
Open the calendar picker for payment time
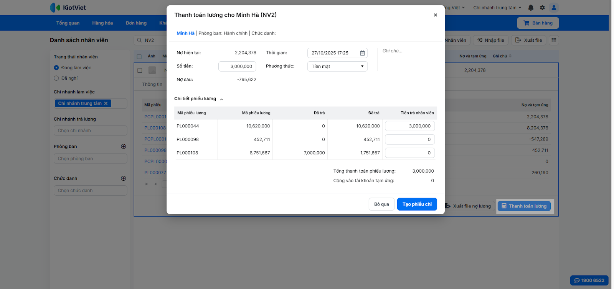pos(362,53)
